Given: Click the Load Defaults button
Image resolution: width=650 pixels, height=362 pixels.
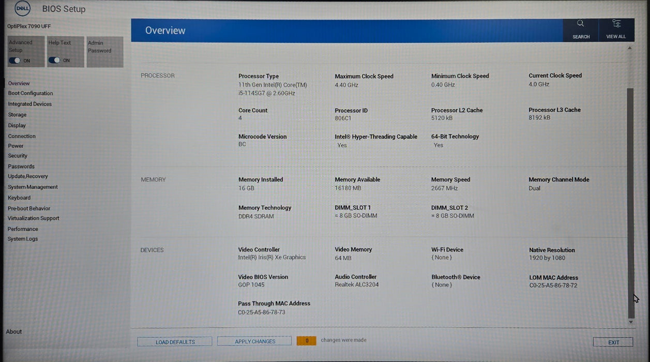Looking at the screenshot, I should pyautogui.click(x=175, y=342).
